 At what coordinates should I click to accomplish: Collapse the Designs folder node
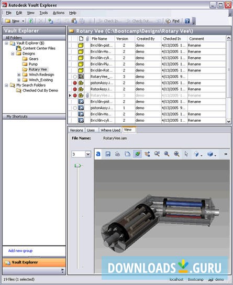[13, 54]
